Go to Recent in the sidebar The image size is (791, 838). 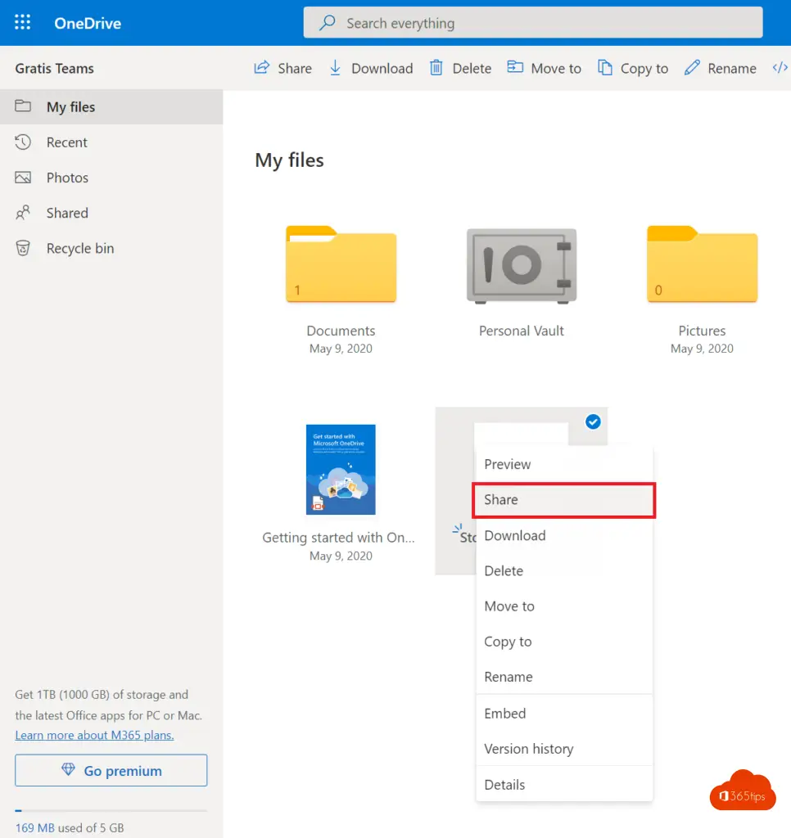(x=111, y=142)
